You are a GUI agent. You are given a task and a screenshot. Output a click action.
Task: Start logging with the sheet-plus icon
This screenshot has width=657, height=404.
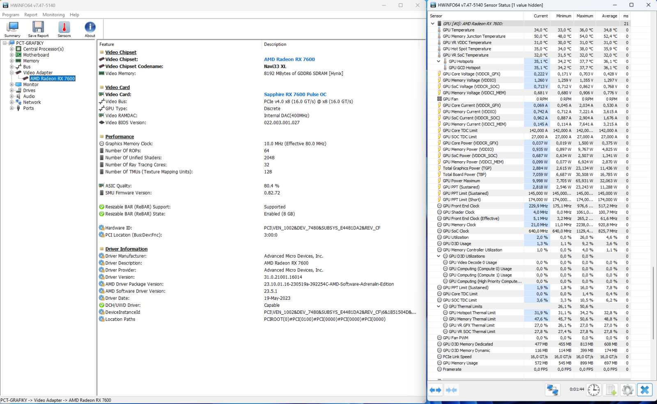point(611,390)
